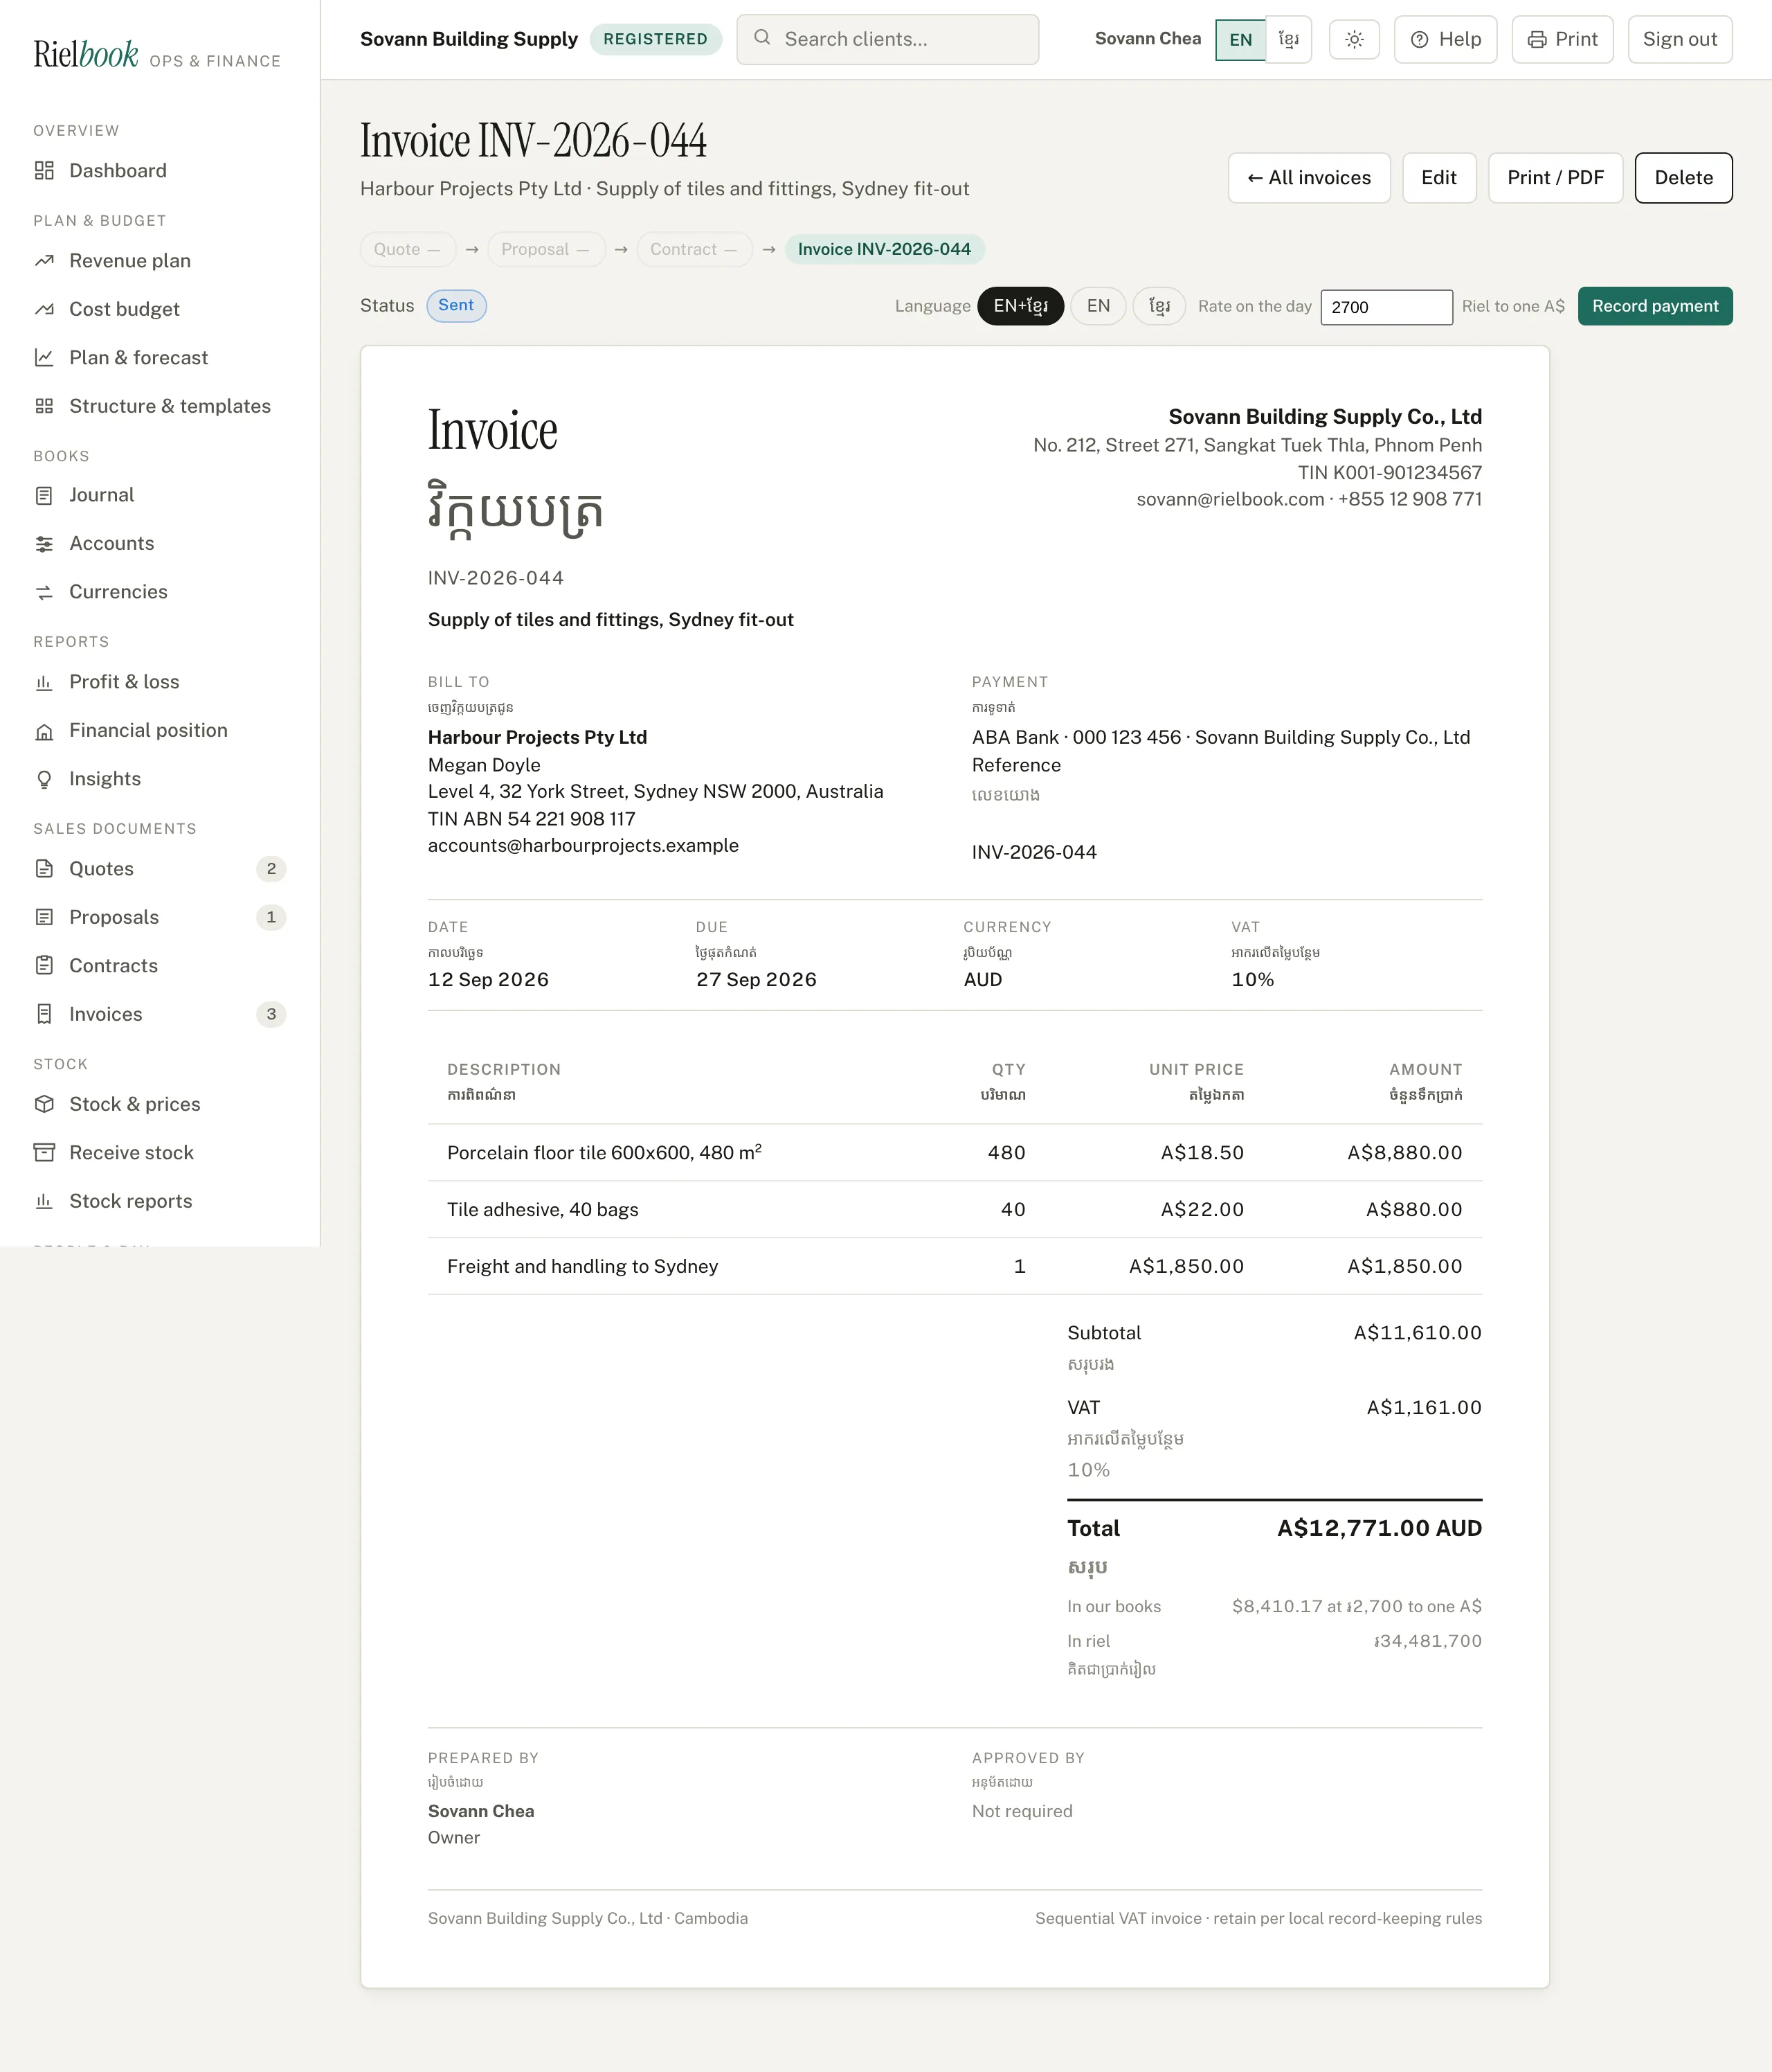Click the Record payment button
This screenshot has height=2072, width=1772.
click(x=1655, y=306)
